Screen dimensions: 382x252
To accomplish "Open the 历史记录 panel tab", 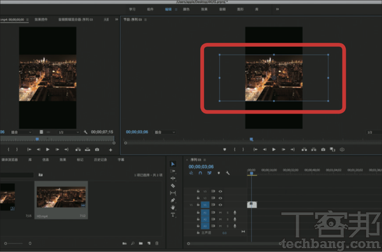I will coord(101,159).
